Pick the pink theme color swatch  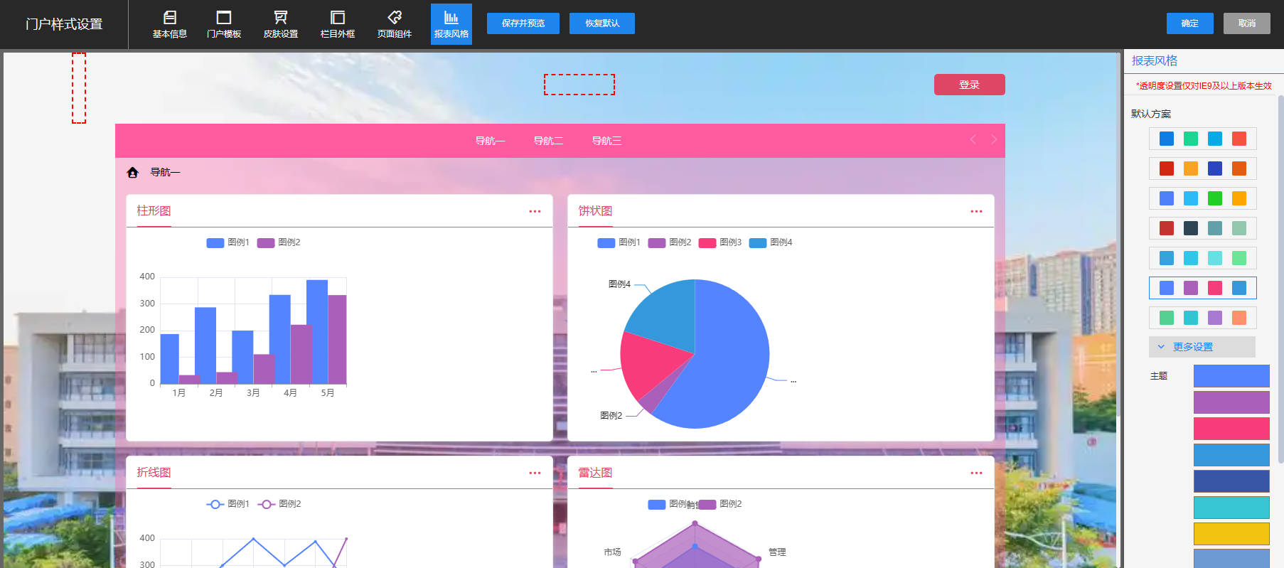pos(1231,429)
